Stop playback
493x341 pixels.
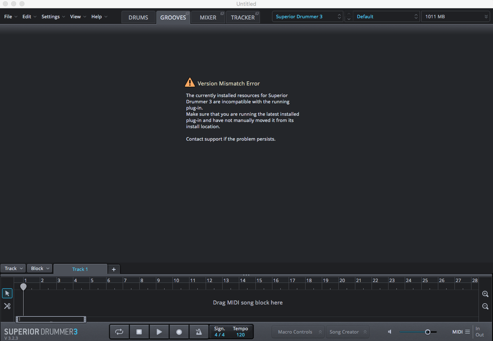point(139,332)
